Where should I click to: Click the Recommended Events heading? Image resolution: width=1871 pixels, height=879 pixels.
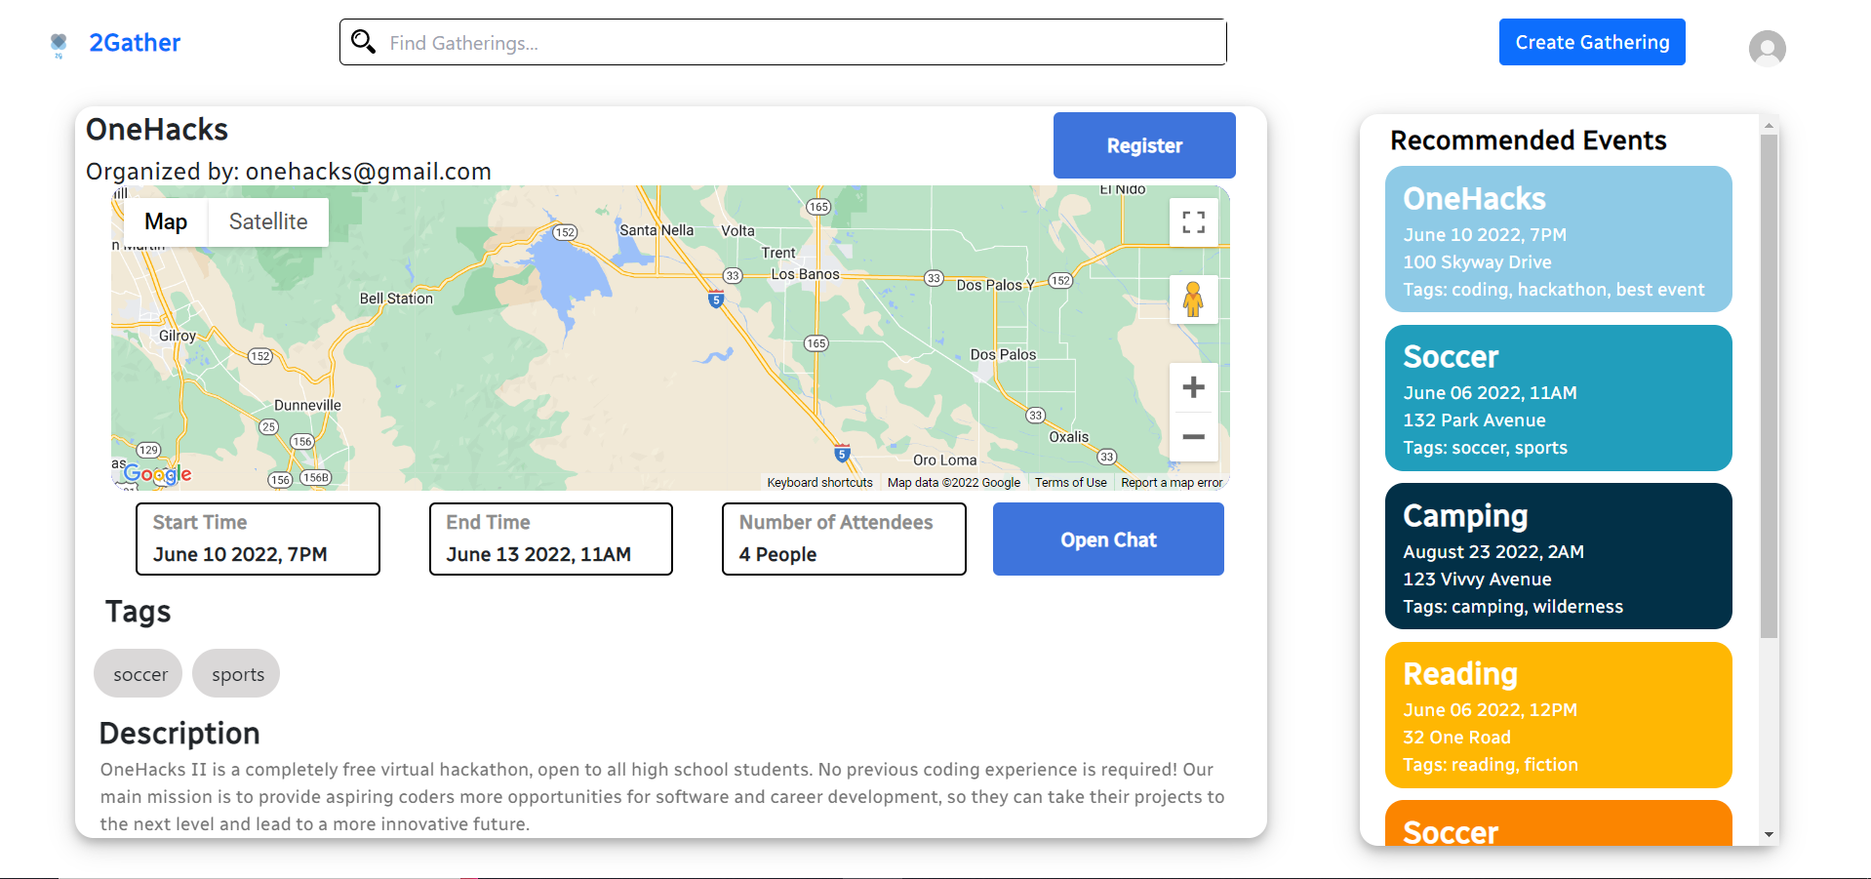click(1528, 140)
